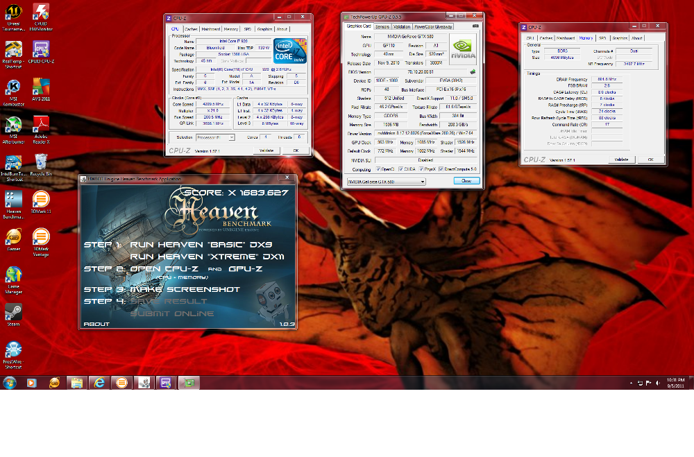694x457 pixels.
Task: Click About in the Heaven launcher
Action: point(96,325)
